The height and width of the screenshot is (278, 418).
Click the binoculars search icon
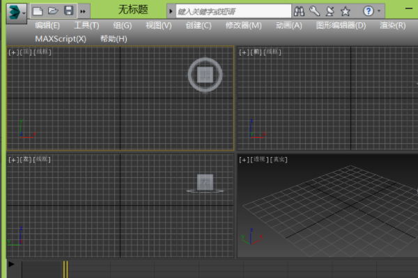[x=299, y=11]
